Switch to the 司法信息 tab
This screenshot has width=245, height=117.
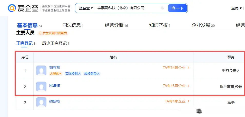click(x=73, y=25)
